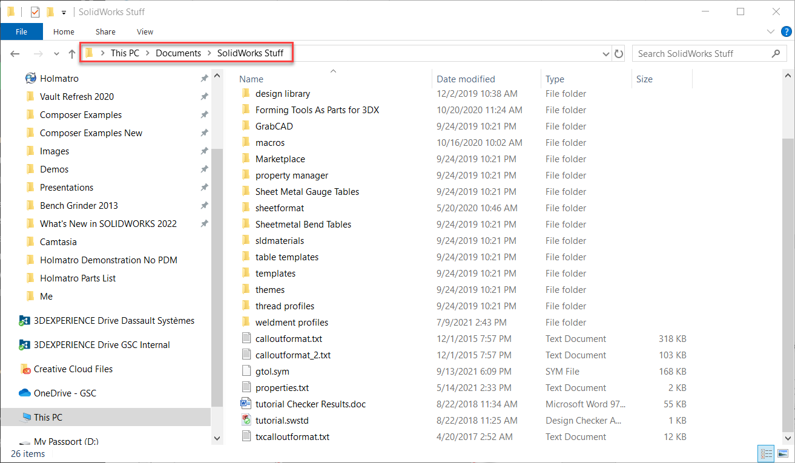Click the calloutformat.txt text file icon

pos(245,338)
